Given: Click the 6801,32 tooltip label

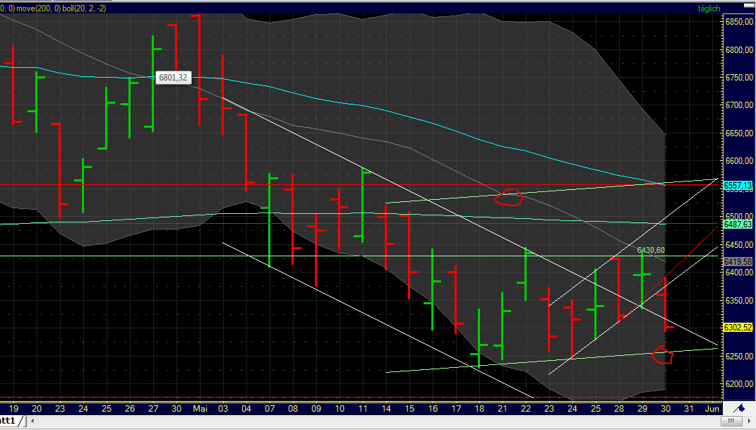Looking at the screenshot, I should 172,78.
